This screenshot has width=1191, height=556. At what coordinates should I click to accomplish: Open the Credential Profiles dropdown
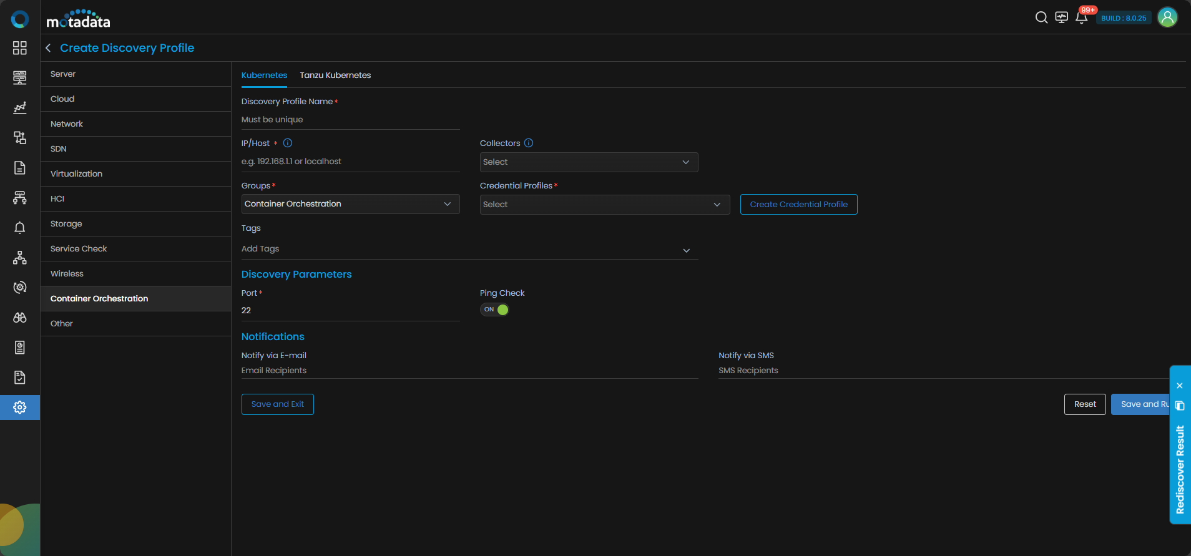pos(604,205)
